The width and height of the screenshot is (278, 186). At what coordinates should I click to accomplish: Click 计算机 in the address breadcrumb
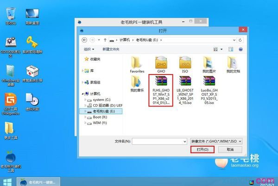pos(125,40)
